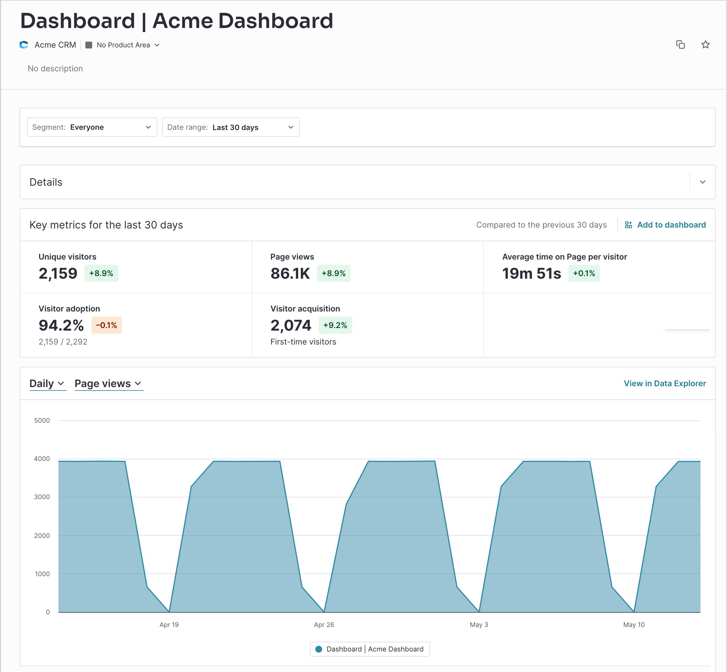Click the +8.9% badge under Page views
This screenshot has width=727, height=672.
[334, 273]
